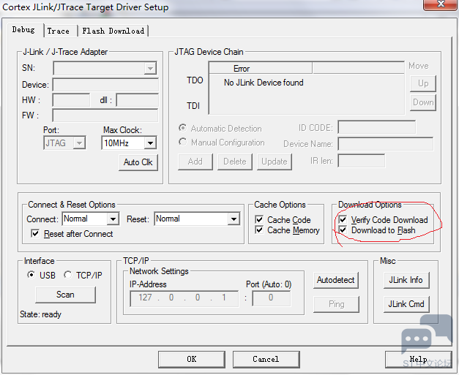Click the HW version field
Screen dimensions: 459x375
(x=71, y=100)
